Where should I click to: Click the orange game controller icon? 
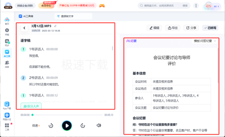click(102, 5)
